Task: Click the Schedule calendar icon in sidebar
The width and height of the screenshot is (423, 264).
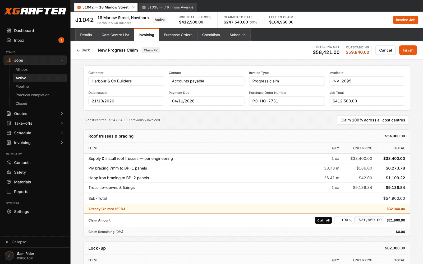Action: click(x=9, y=133)
